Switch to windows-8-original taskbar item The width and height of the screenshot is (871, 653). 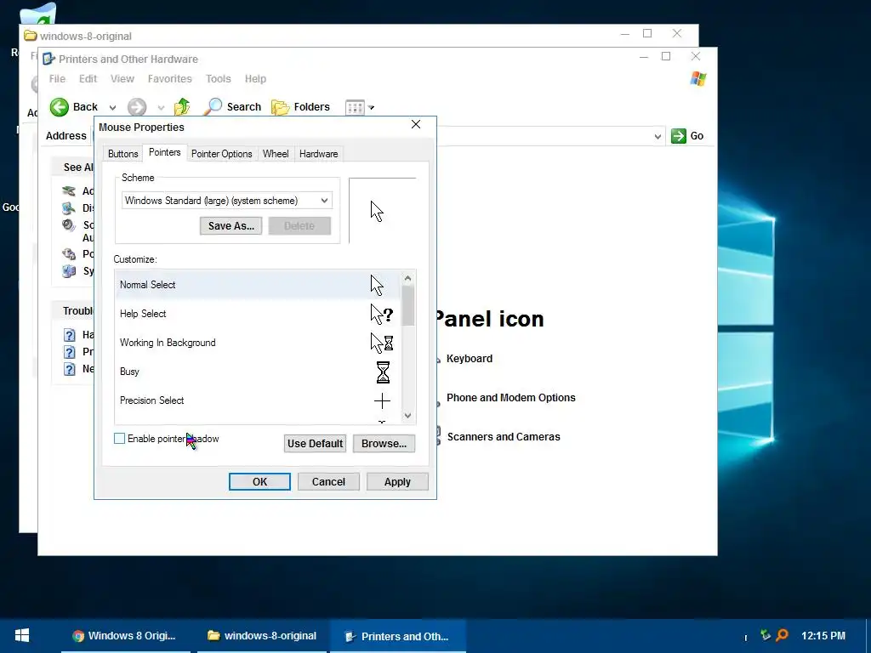(x=262, y=636)
